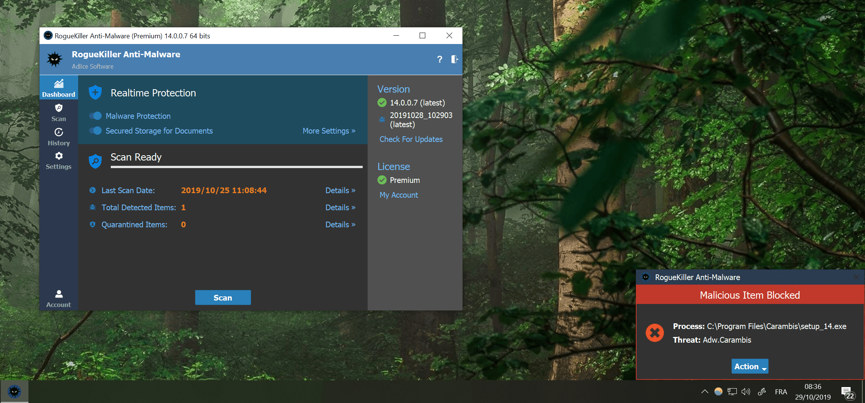Open the notification center icon
Viewport: 865px width, 403px height.
coord(848,393)
